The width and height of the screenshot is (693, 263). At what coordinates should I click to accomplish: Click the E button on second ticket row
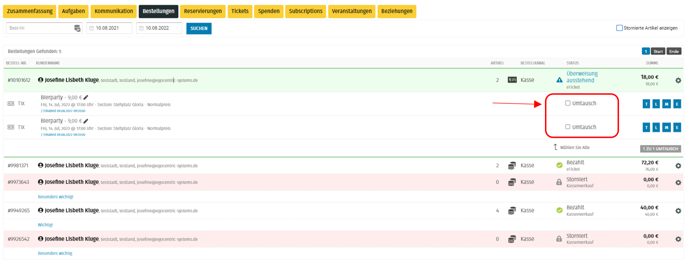tap(677, 127)
